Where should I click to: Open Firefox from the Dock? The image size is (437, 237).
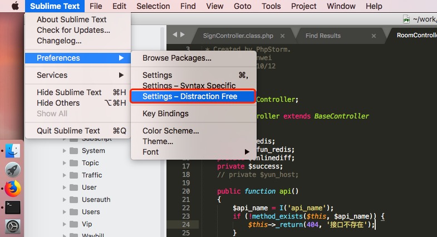[x=13, y=189]
